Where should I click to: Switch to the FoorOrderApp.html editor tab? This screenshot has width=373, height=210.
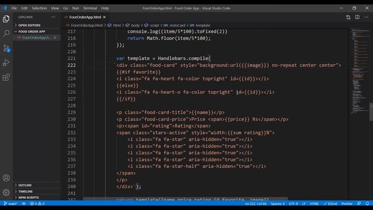[85, 17]
